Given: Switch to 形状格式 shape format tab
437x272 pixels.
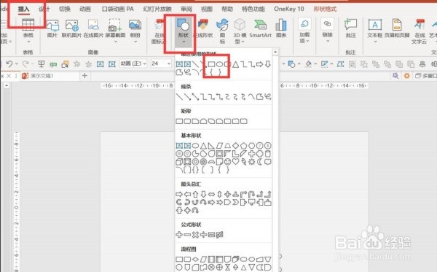Looking at the screenshot, I should click(325, 9).
